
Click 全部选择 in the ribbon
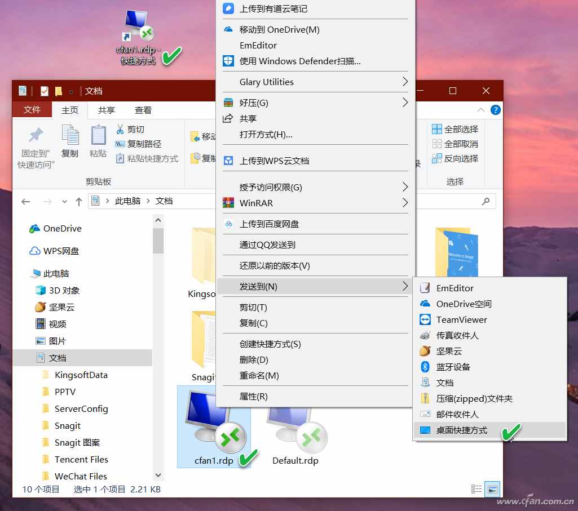click(455, 130)
